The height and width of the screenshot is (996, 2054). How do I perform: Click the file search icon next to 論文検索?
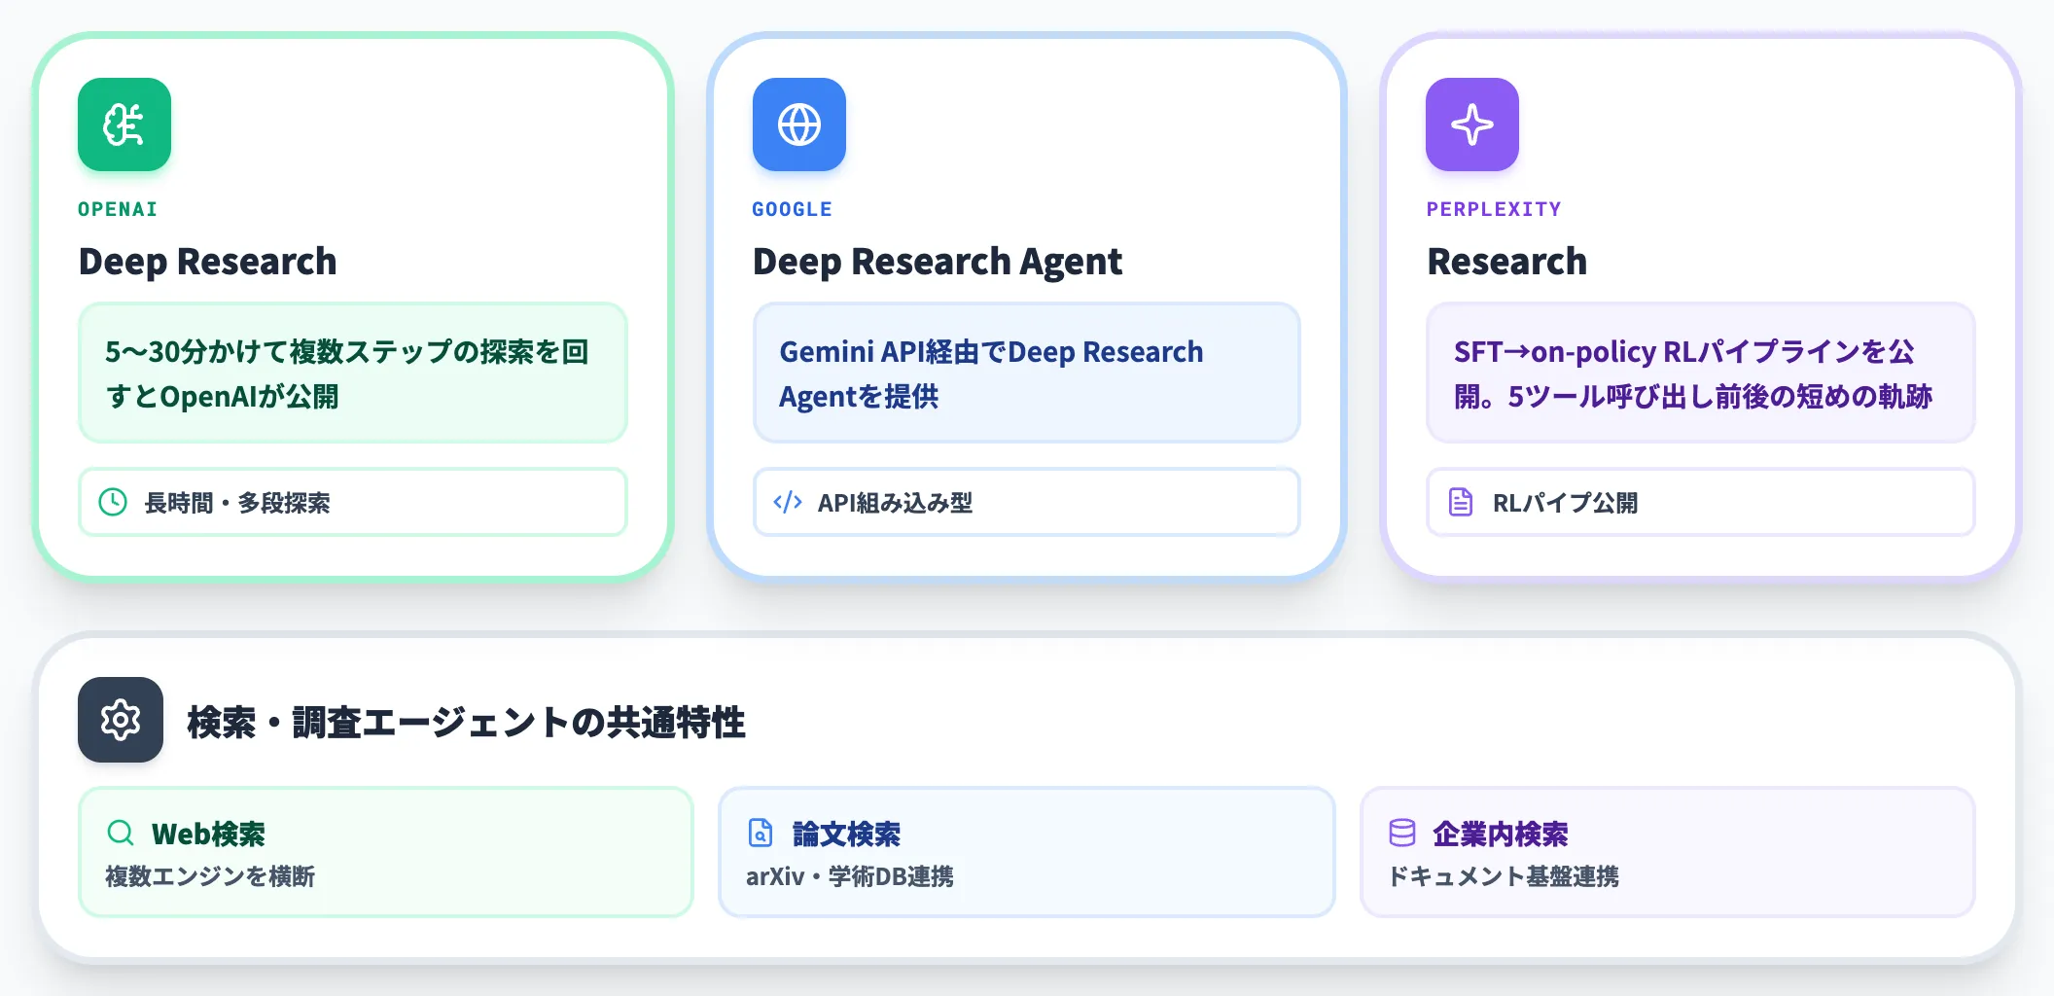click(761, 833)
